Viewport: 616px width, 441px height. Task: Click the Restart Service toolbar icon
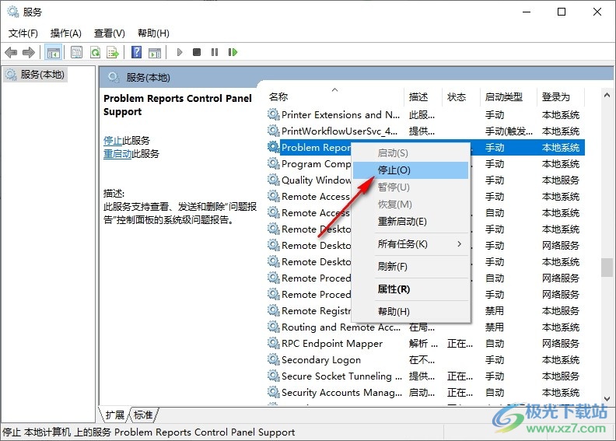233,52
